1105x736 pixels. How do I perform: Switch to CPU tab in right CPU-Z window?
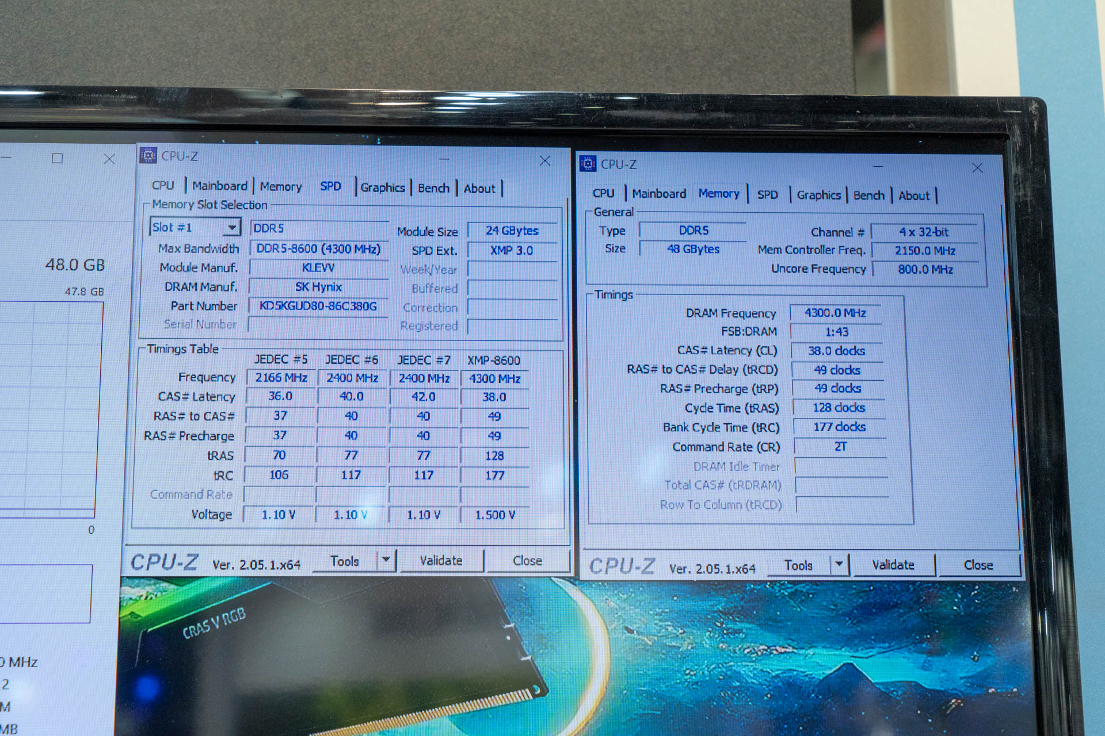603,193
